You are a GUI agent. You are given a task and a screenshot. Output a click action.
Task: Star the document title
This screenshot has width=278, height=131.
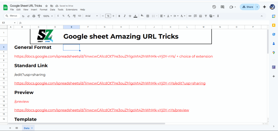click(x=46, y=6)
